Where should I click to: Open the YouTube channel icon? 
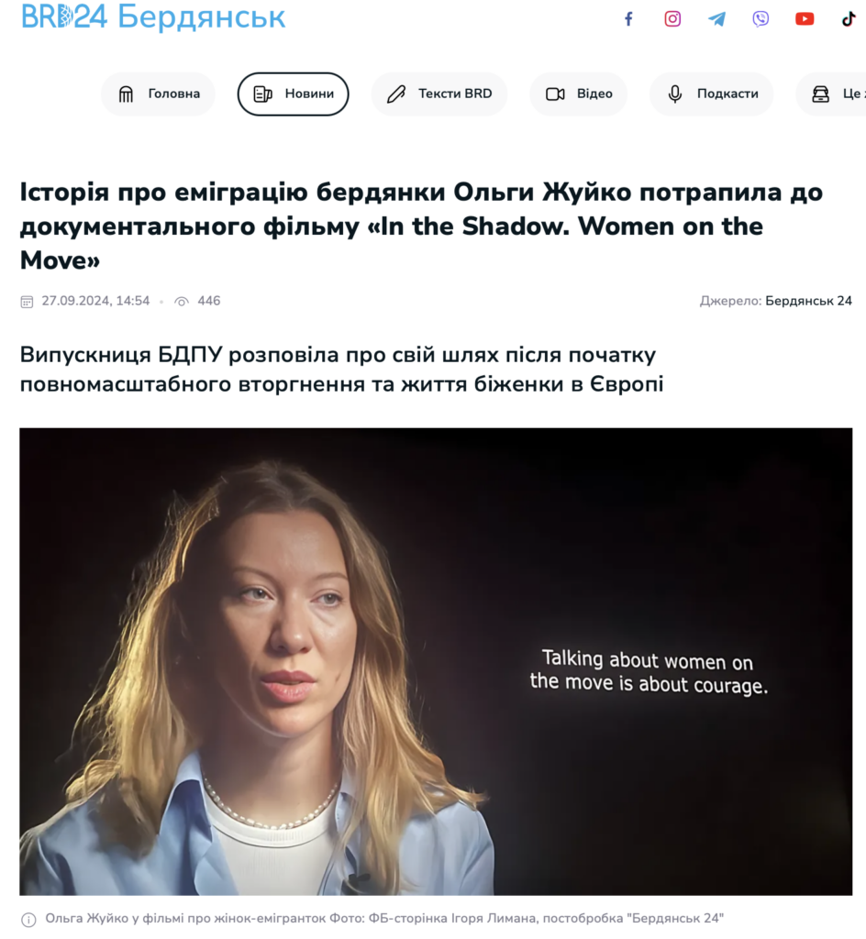coord(805,19)
